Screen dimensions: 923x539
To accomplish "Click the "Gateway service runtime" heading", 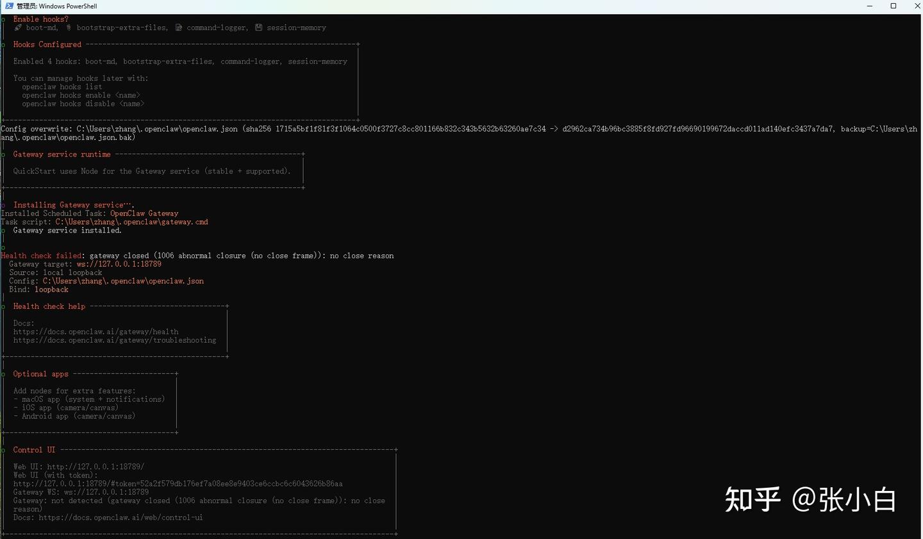I will pos(62,154).
